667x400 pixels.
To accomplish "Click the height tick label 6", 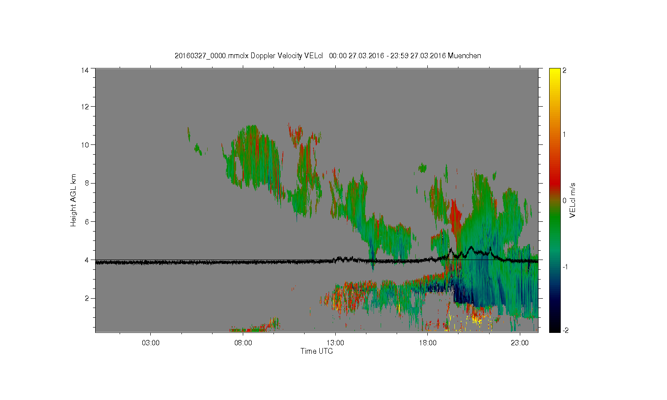I will click(x=87, y=221).
